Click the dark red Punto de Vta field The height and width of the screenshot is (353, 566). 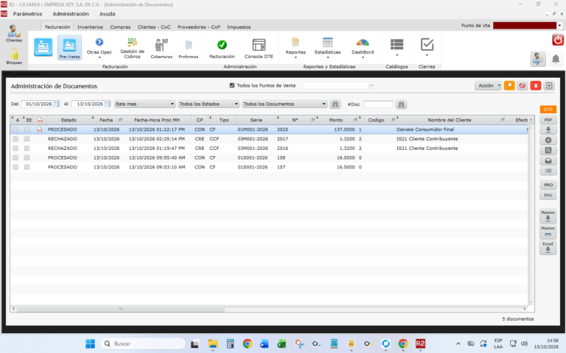click(x=525, y=26)
